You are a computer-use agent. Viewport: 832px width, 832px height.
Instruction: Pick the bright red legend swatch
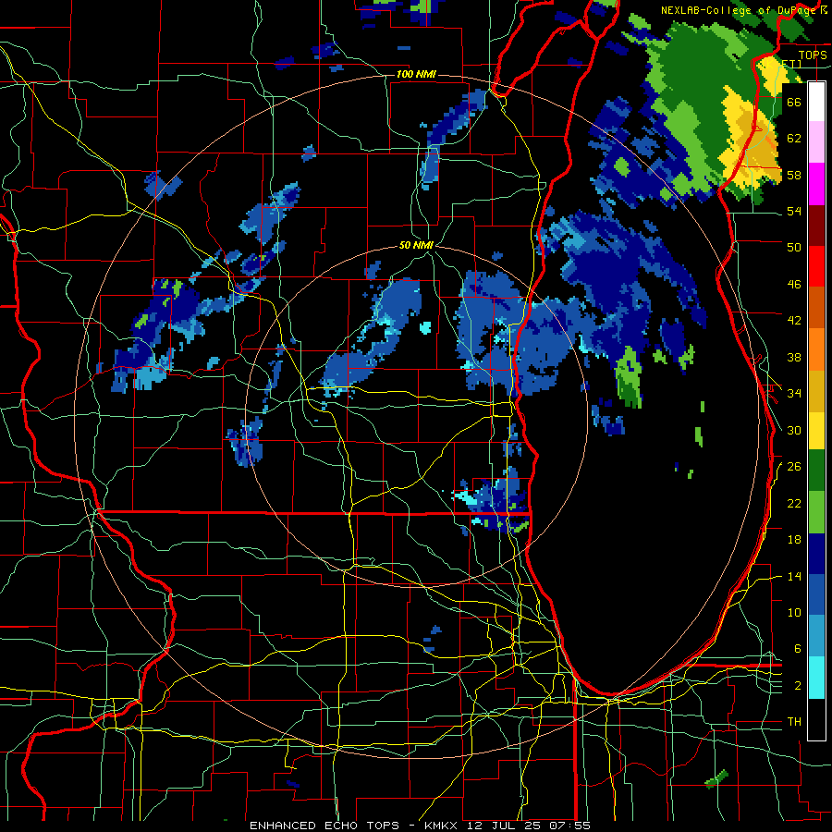pyautogui.click(x=816, y=266)
